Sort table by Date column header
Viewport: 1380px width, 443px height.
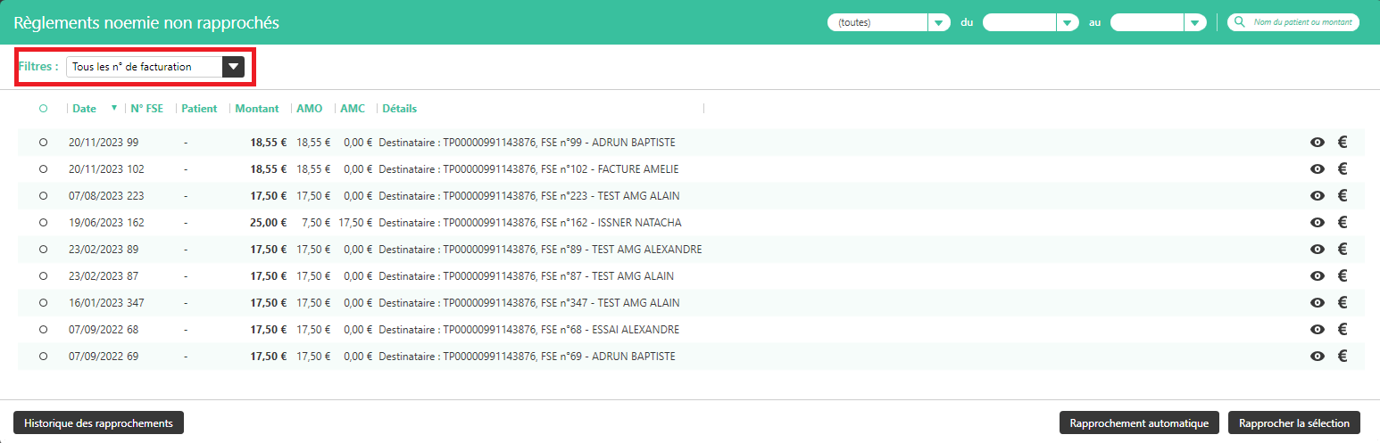click(x=85, y=109)
